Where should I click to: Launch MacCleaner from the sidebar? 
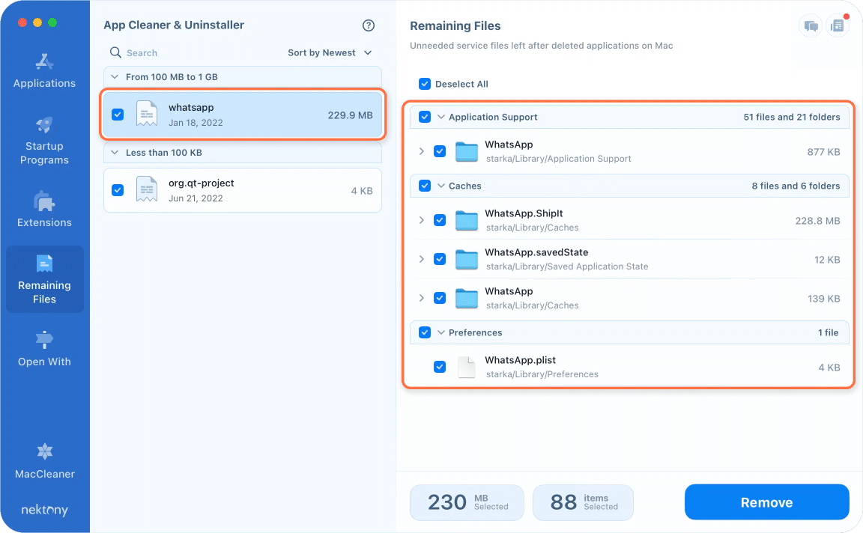(x=44, y=461)
